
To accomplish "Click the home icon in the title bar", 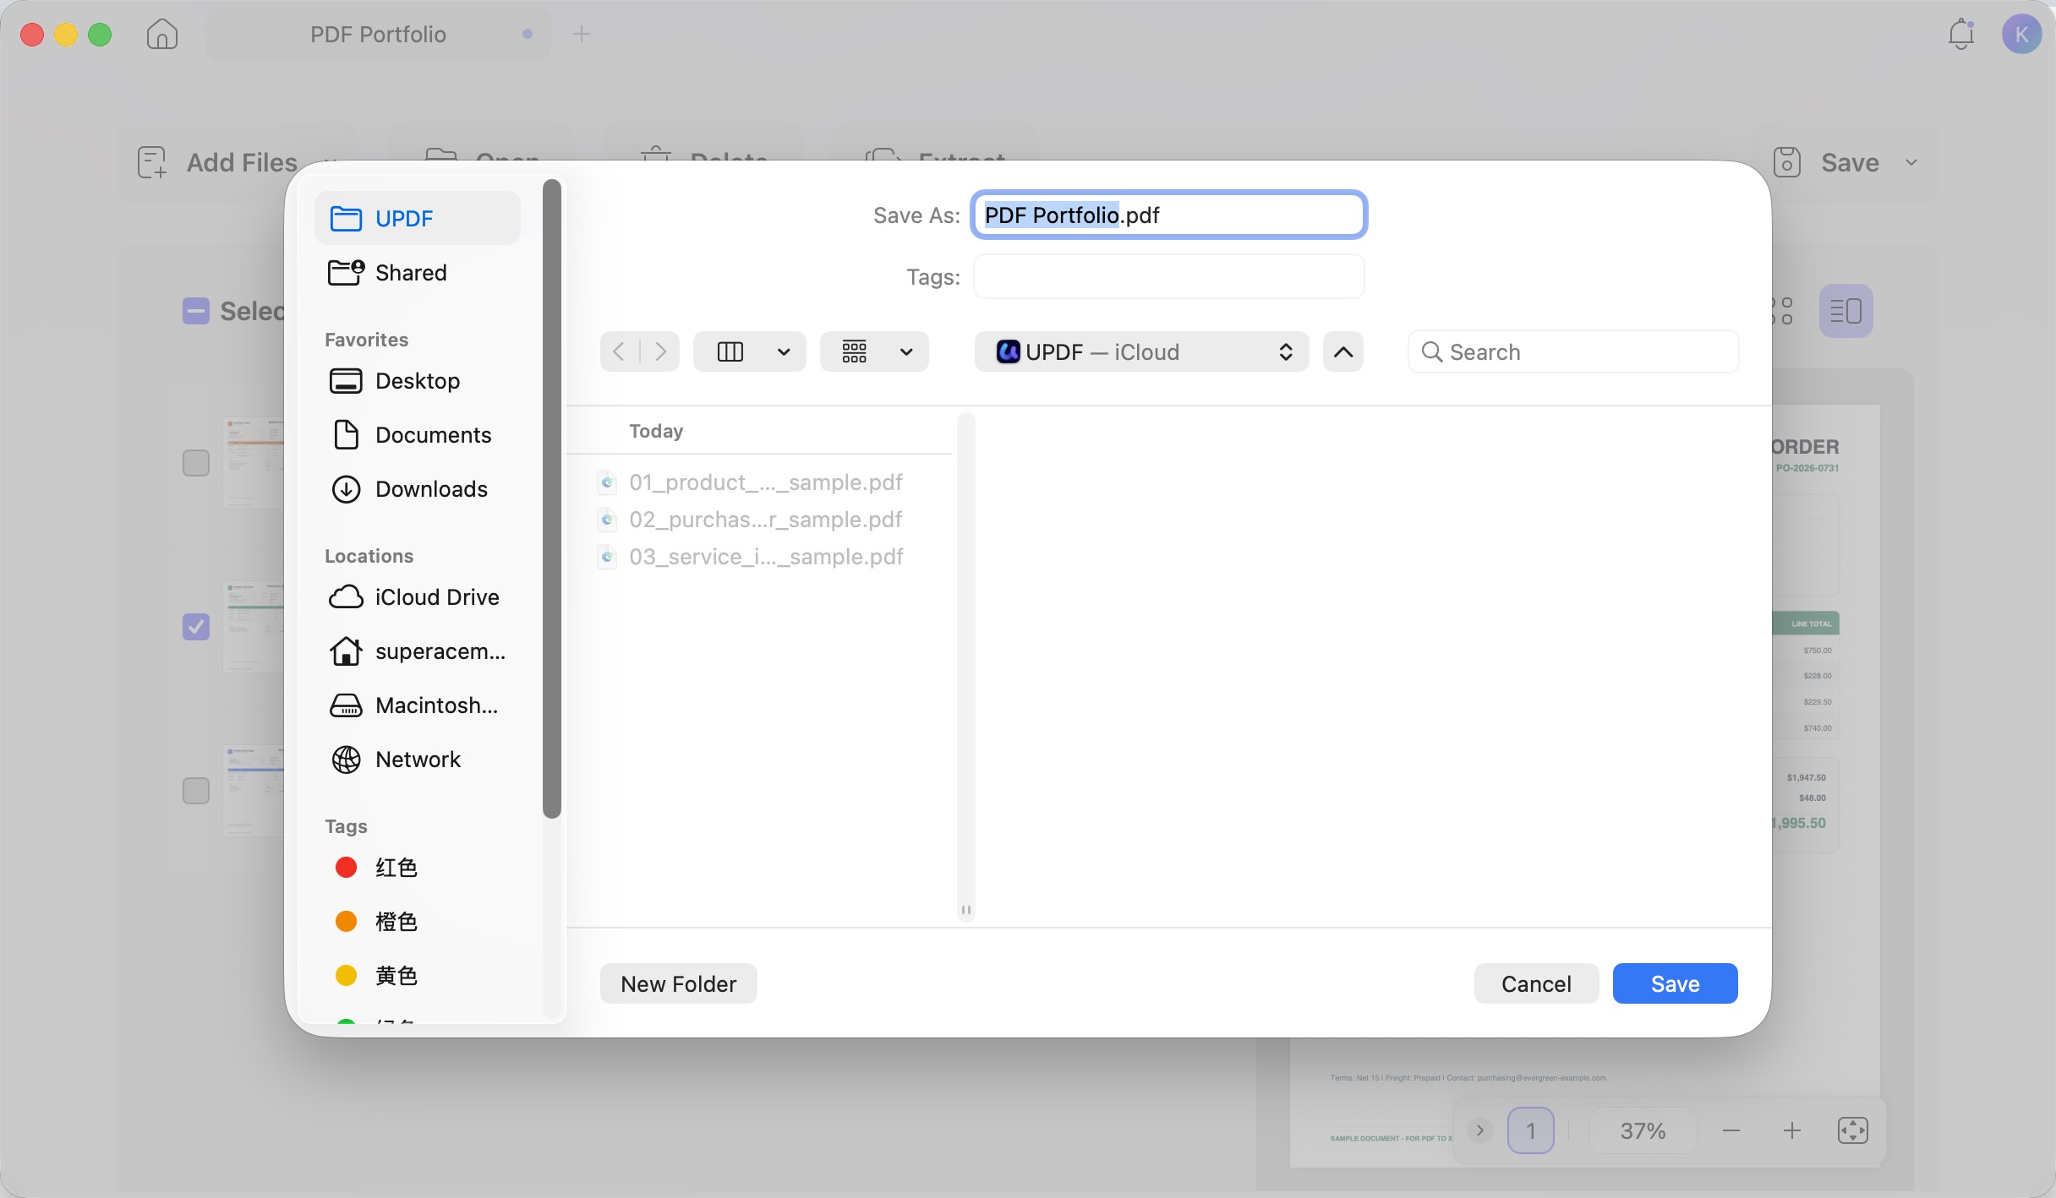I will (161, 35).
